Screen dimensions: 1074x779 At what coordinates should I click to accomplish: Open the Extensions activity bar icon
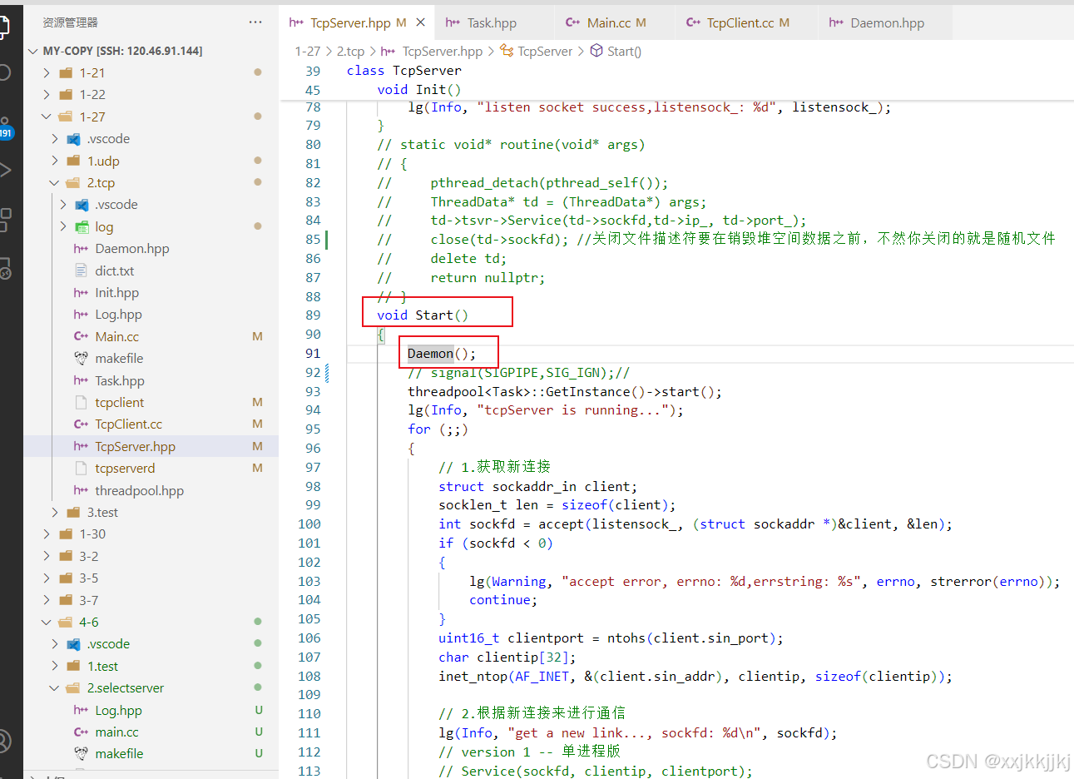(x=5, y=220)
